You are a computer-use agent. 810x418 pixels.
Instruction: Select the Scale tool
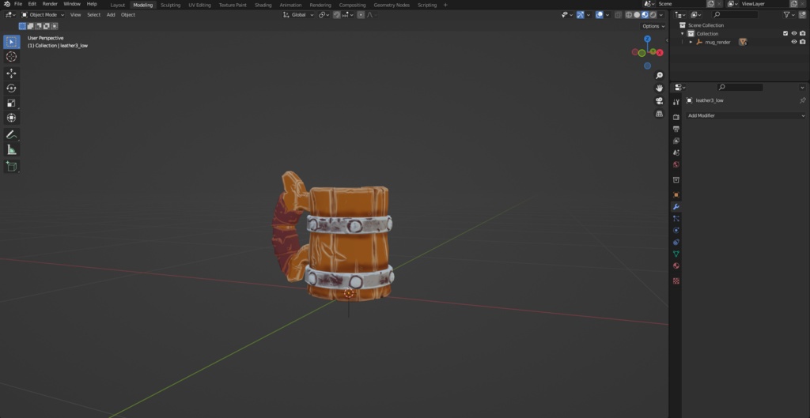[x=11, y=104]
